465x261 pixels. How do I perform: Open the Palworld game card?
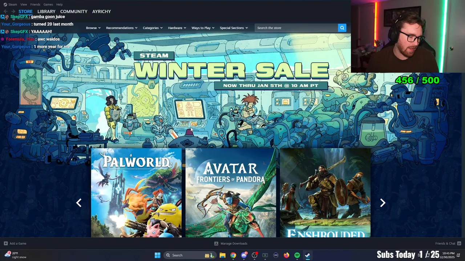point(136,193)
